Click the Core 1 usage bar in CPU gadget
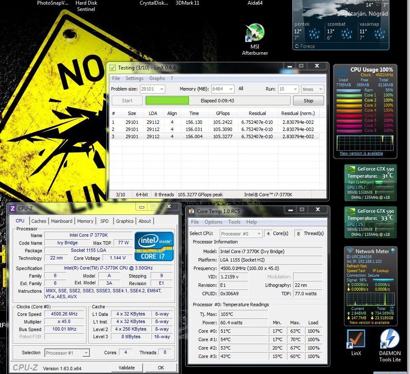 click(349, 95)
